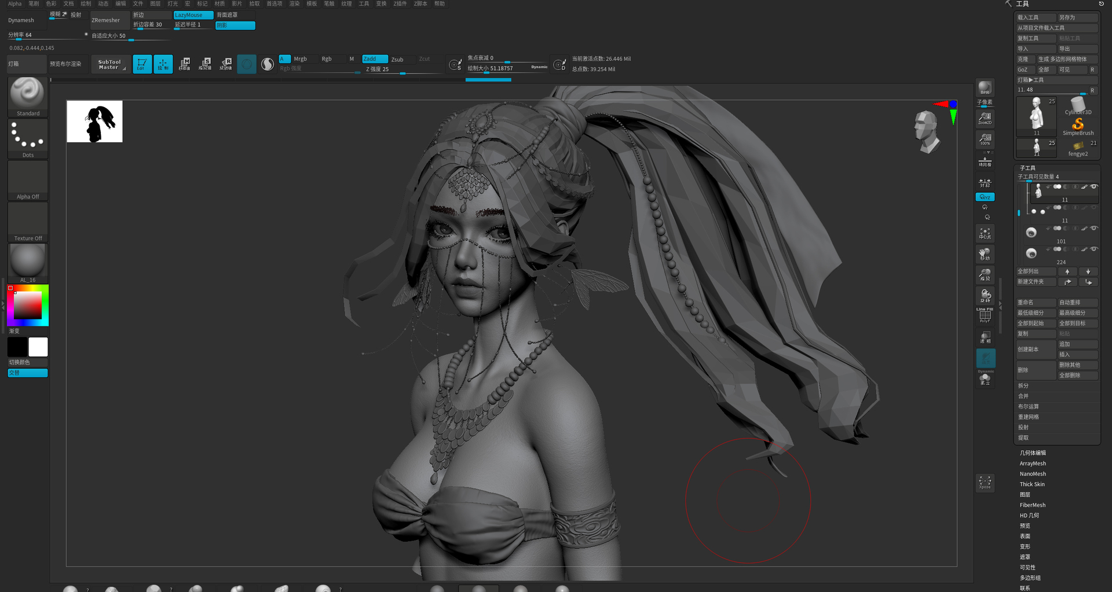Click the Zoom2D icon
This screenshot has width=1112, height=592.
pyautogui.click(x=985, y=118)
